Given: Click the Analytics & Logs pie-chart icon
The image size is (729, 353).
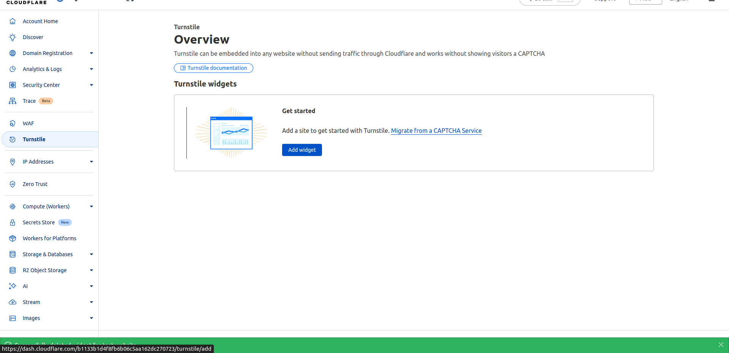Looking at the screenshot, I should coord(13,69).
